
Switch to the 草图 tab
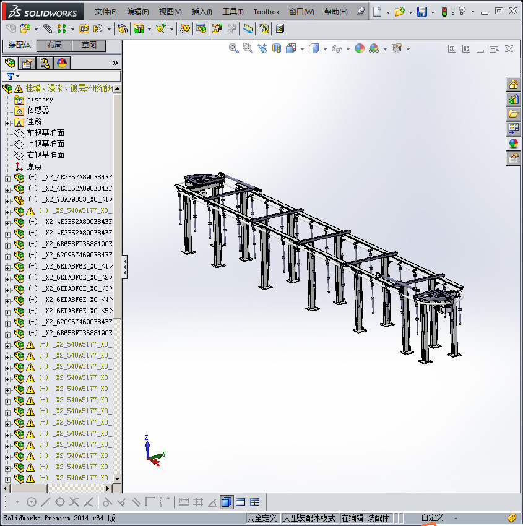[x=89, y=46]
